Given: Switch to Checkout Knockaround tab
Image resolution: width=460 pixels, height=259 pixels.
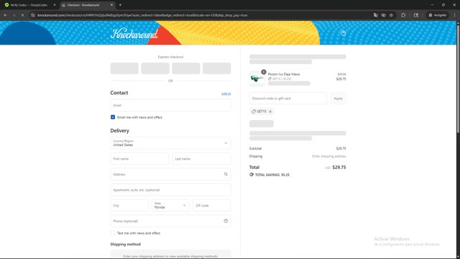Looking at the screenshot, I should (x=86, y=5).
